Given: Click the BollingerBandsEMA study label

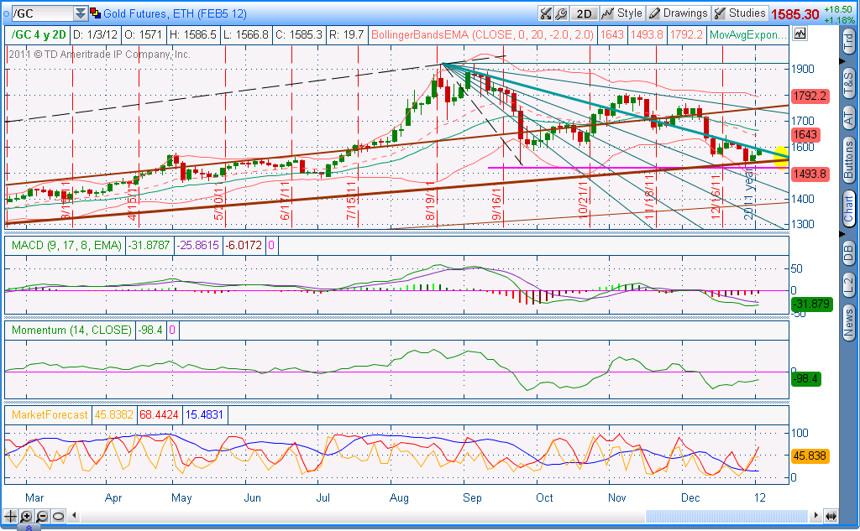Looking at the screenshot, I should pos(482,34).
